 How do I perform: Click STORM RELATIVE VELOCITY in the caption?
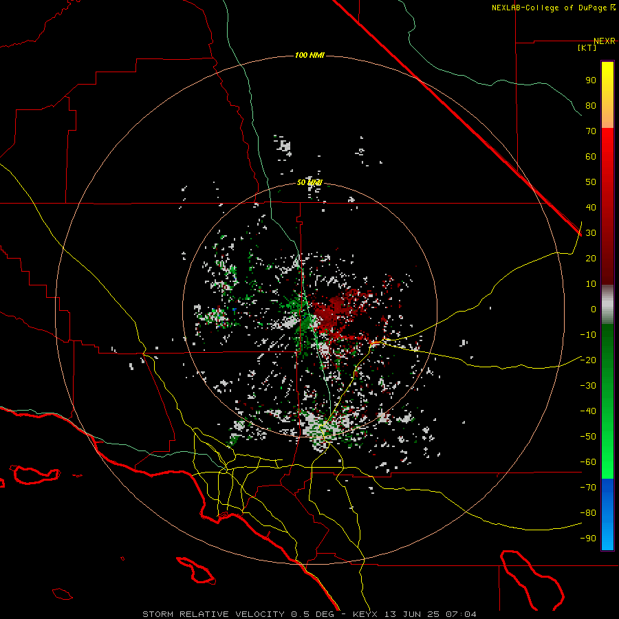pos(213,614)
